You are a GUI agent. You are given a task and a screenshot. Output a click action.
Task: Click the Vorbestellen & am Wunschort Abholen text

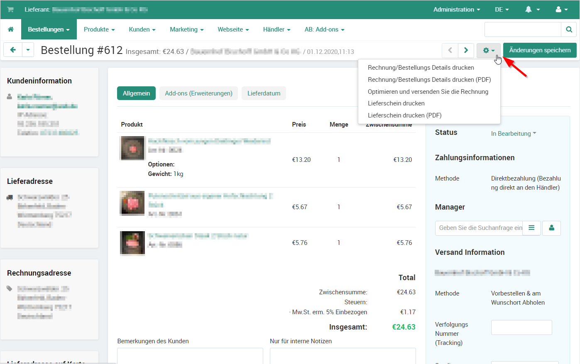518,298
